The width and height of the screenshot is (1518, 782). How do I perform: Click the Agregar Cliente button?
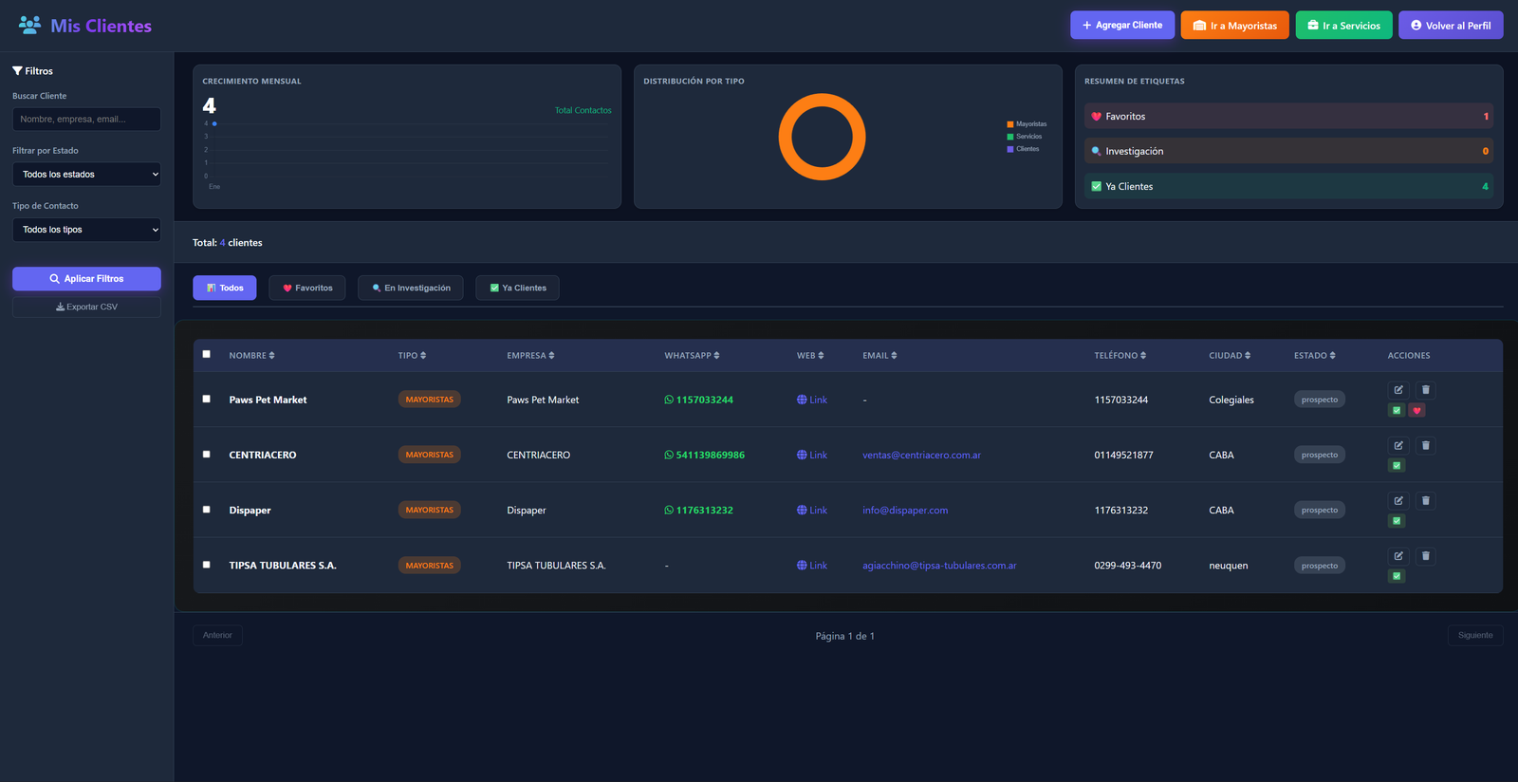click(x=1122, y=26)
